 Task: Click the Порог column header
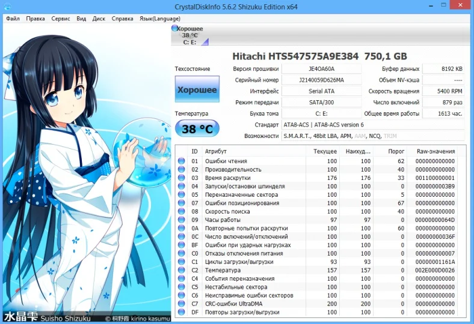point(390,151)
